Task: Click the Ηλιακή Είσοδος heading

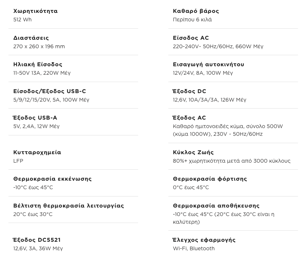Action: 38,64
